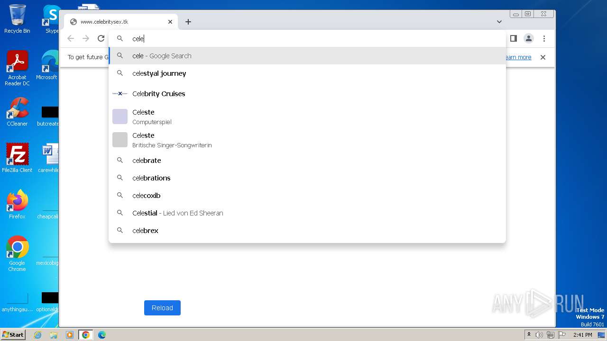Open the network tray icon
The width and height of the screenshot is (607, 341).
coord(551,335)
